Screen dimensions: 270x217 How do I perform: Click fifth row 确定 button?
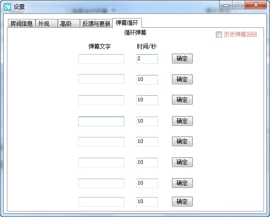click(182, 141)
